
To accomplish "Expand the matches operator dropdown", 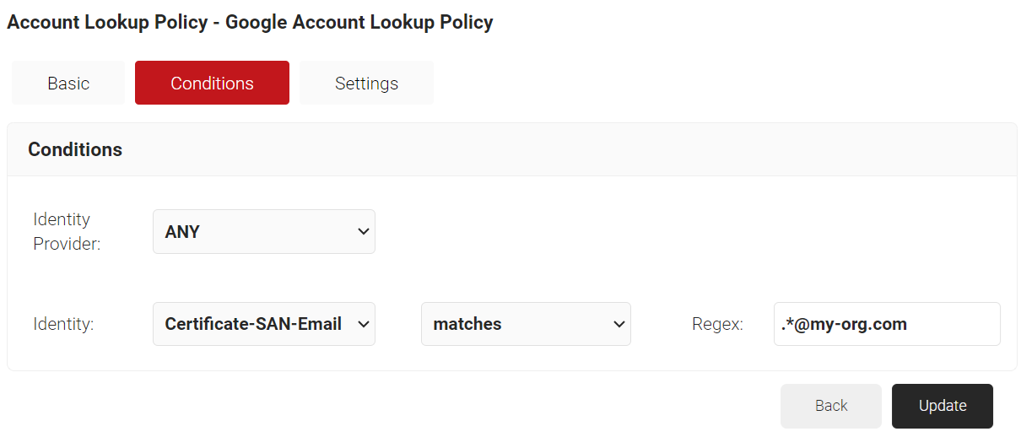I will pos(525,324).
